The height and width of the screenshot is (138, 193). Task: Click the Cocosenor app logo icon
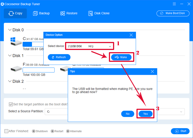tap(2, 4)
